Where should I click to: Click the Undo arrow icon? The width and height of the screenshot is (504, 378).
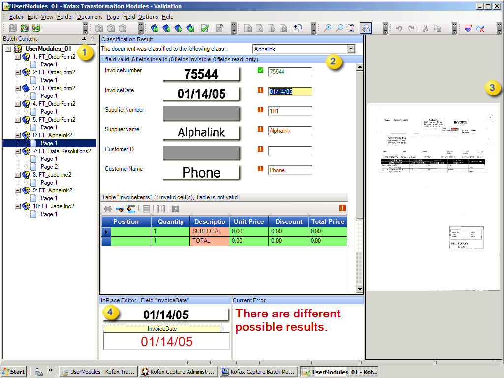399,28
